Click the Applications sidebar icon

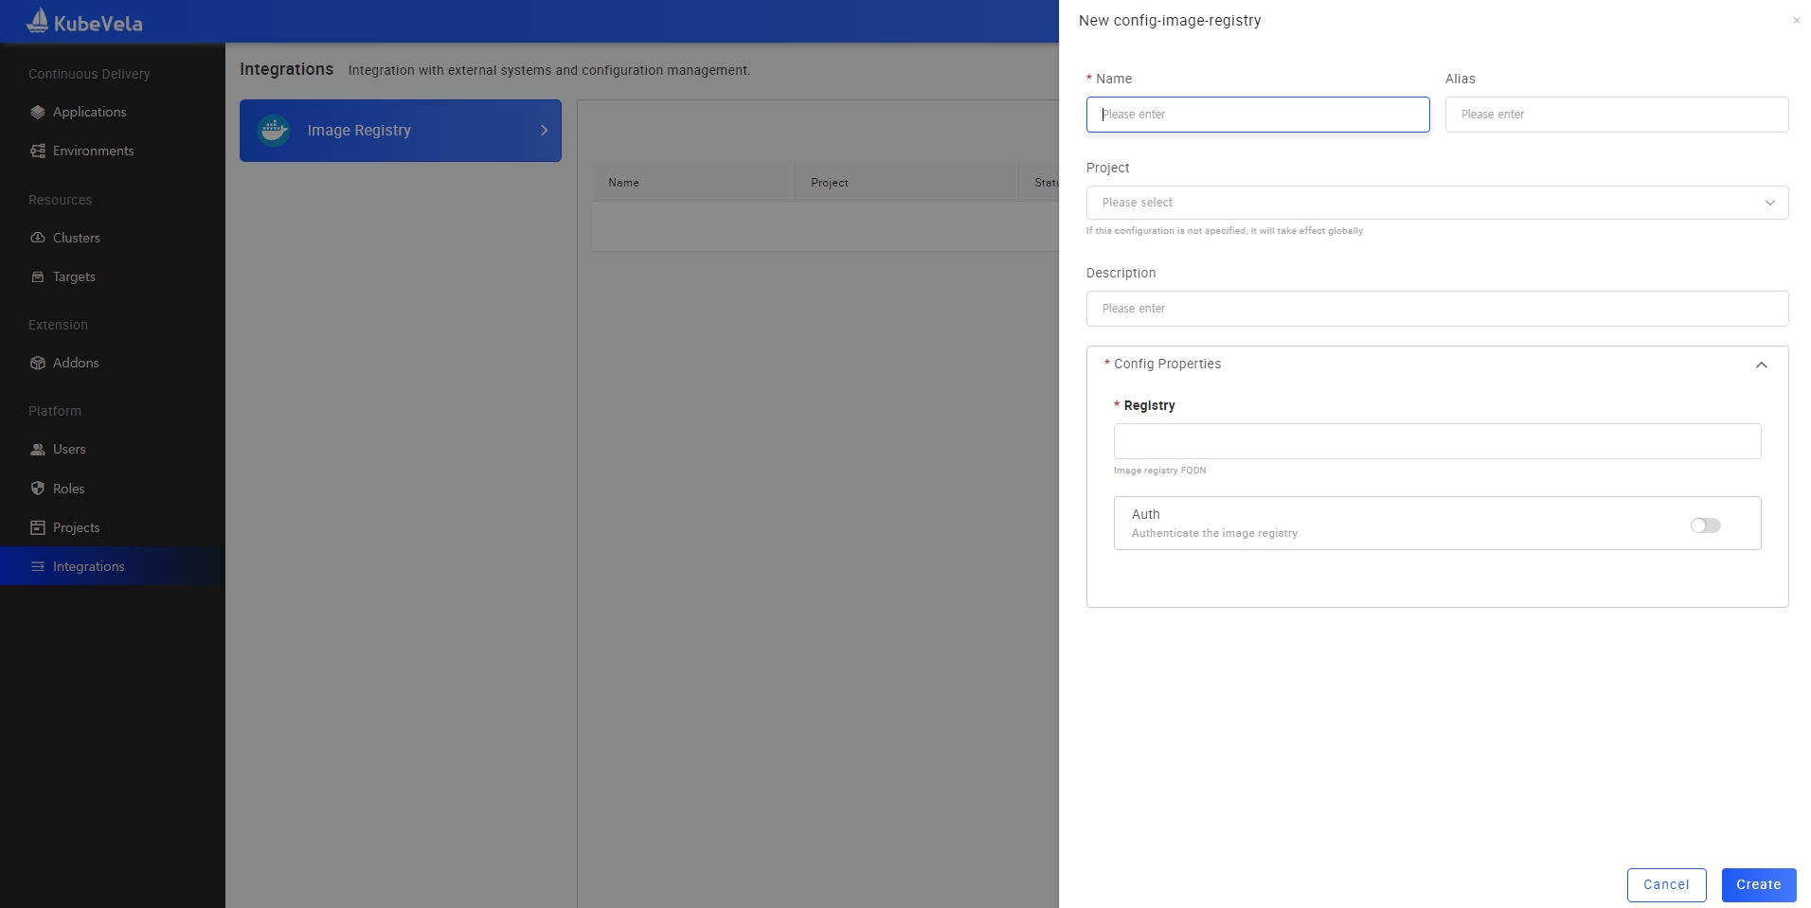pos(38,112)
